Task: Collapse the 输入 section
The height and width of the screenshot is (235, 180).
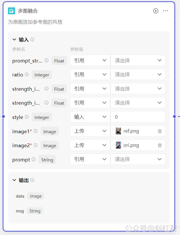Action: [14, 39]
